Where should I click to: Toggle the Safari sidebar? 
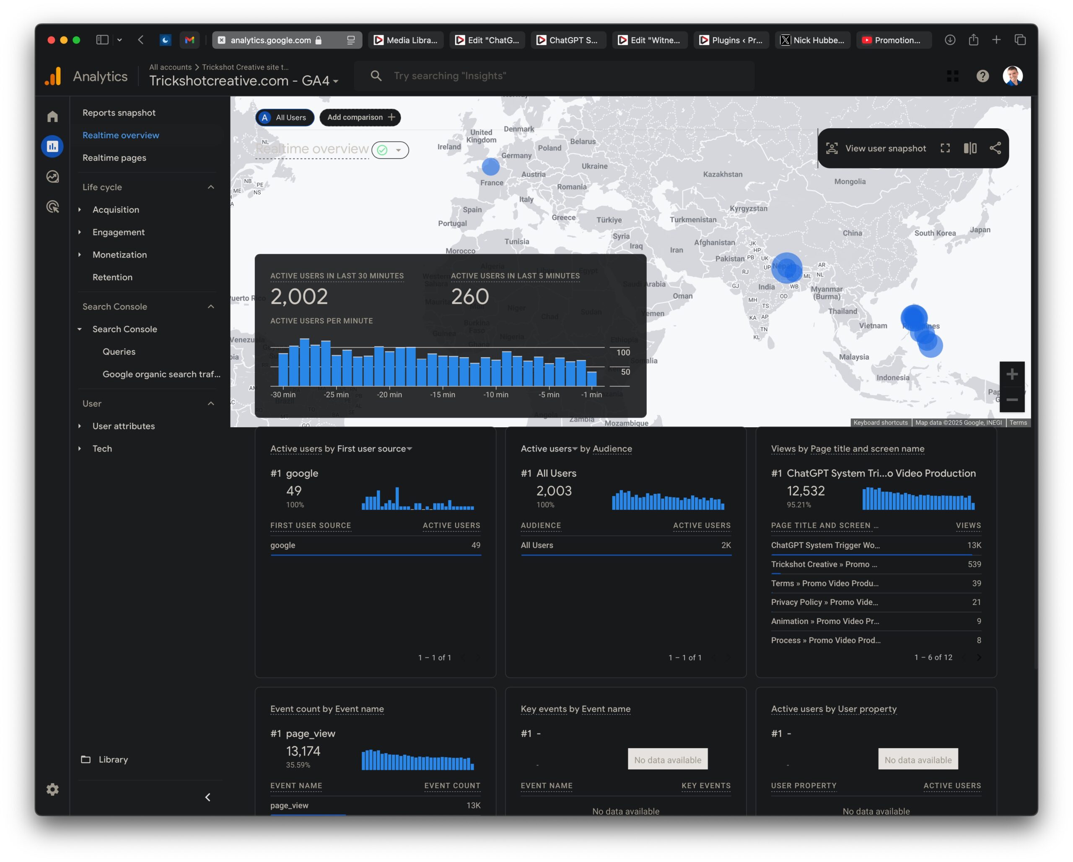103,40
